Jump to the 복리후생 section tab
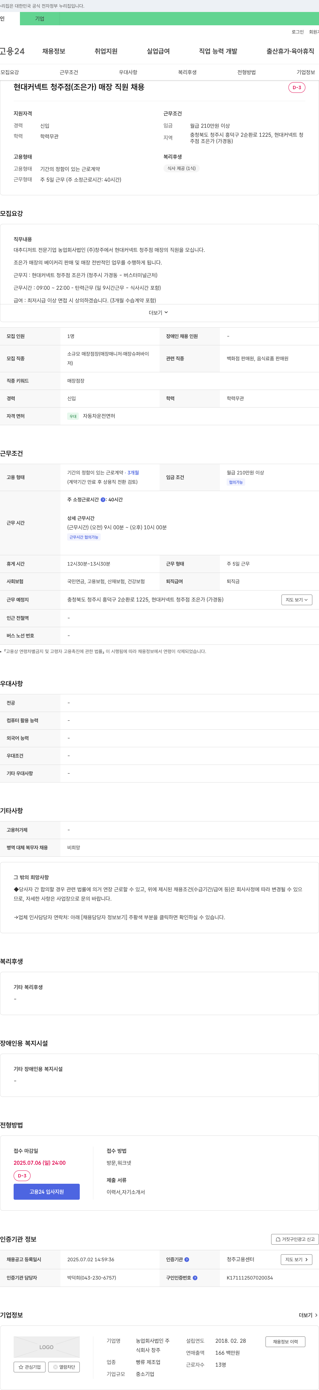 click(x=187, y=72)
